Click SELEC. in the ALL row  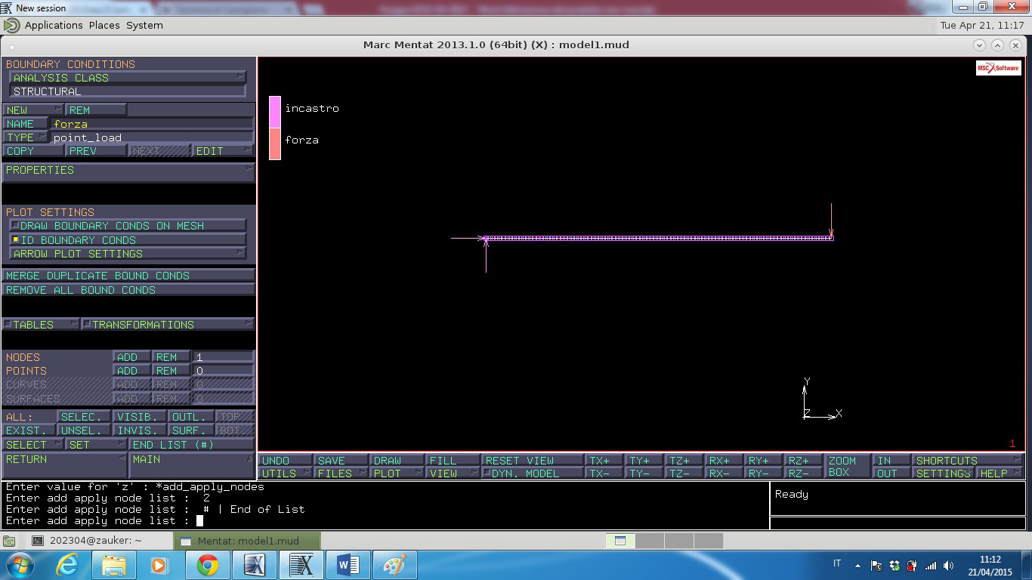(85, 417)
